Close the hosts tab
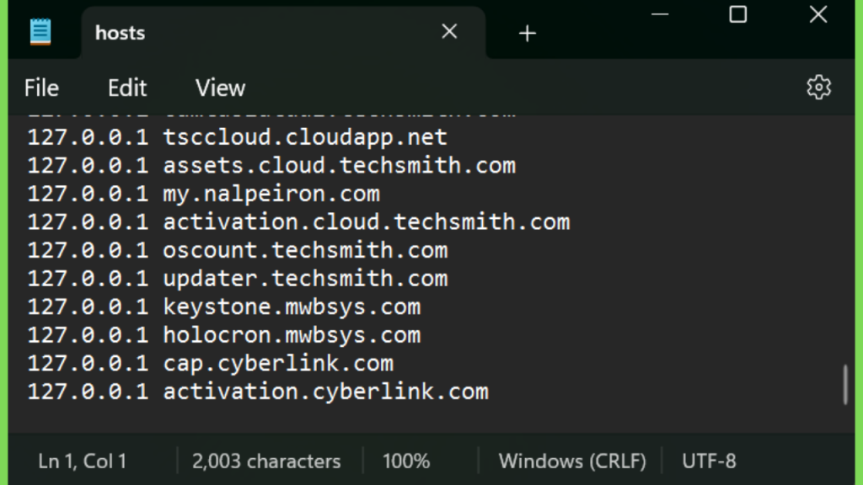The image size is (863, 485). 449,31
